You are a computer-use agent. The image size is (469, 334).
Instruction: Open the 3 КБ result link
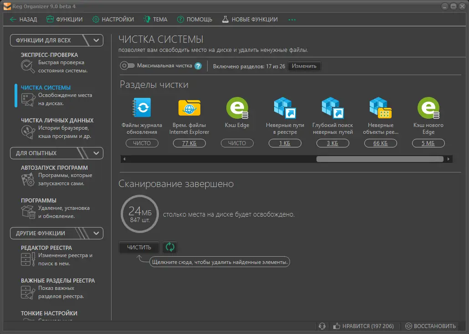coord(332,143)
